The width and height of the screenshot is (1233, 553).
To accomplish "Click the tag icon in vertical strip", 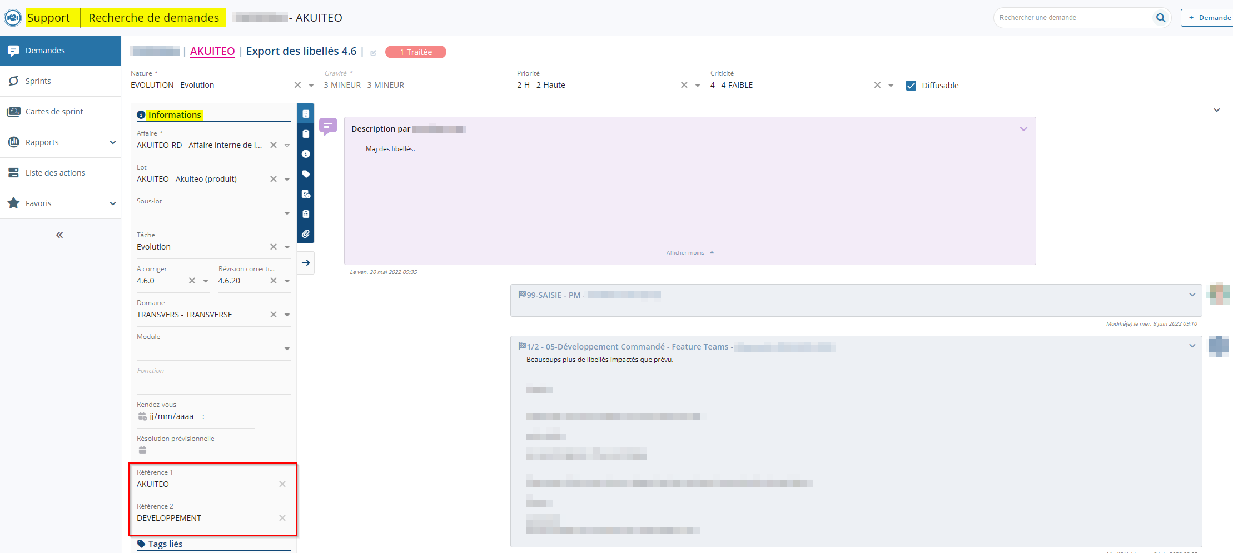I will pyautogui.click(x=306, y=174).
